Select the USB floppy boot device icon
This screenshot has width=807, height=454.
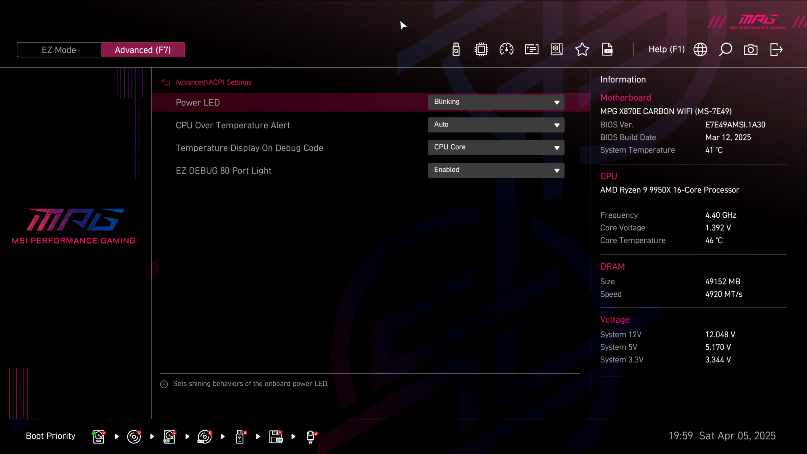[276, 437]
